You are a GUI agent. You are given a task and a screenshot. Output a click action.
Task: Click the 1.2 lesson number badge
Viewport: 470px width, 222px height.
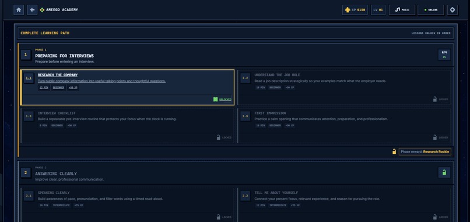coord(245,78)
